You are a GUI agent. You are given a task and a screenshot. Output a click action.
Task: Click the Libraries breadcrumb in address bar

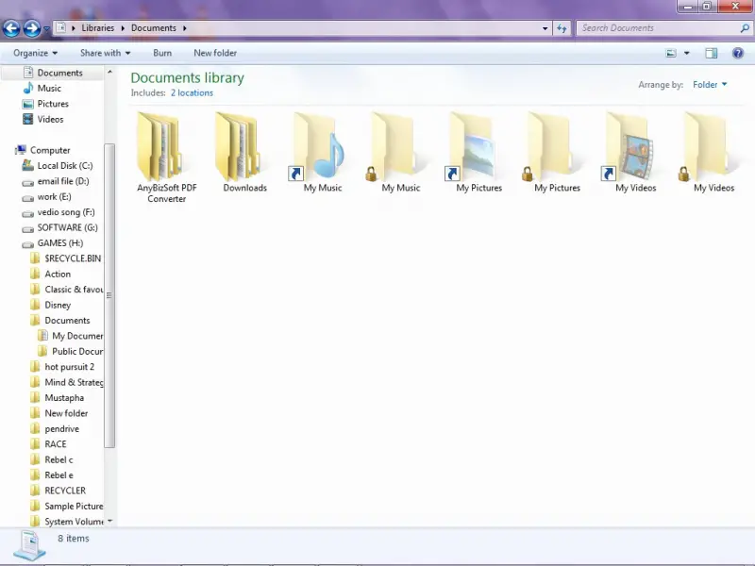[x=98, y=28]
